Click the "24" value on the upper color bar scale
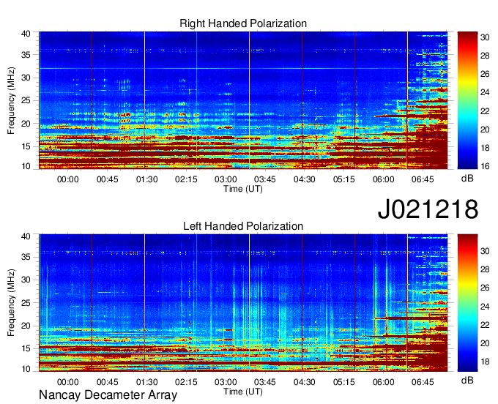Screen dimensions: 498x404 [x=485, y=93]
